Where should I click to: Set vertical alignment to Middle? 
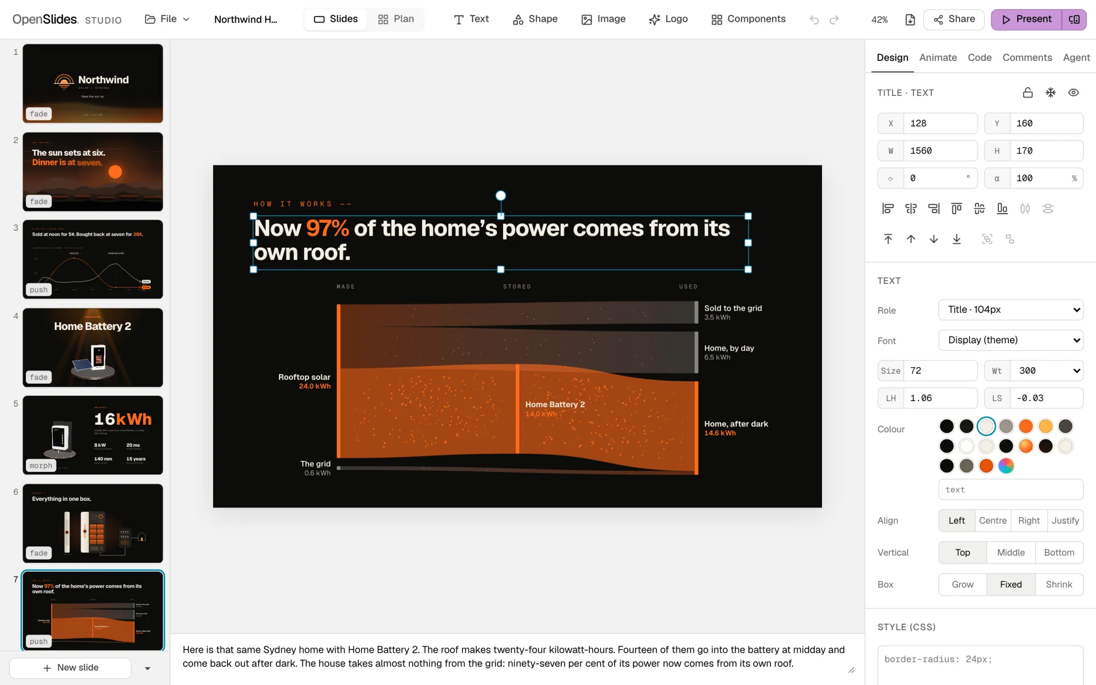coord(1011,552)
